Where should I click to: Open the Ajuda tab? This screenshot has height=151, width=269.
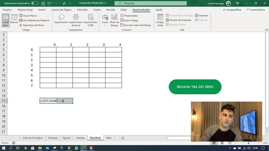click(x=159, y=10)
